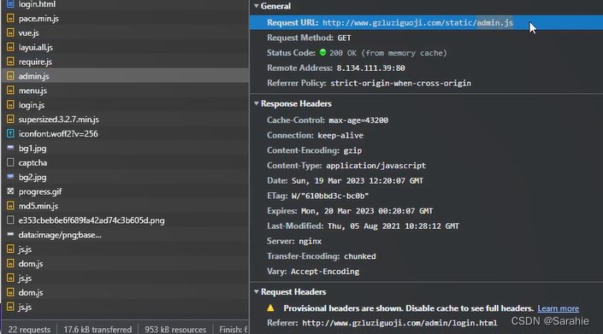
Task: Select the require.js request
Action: 125,62
